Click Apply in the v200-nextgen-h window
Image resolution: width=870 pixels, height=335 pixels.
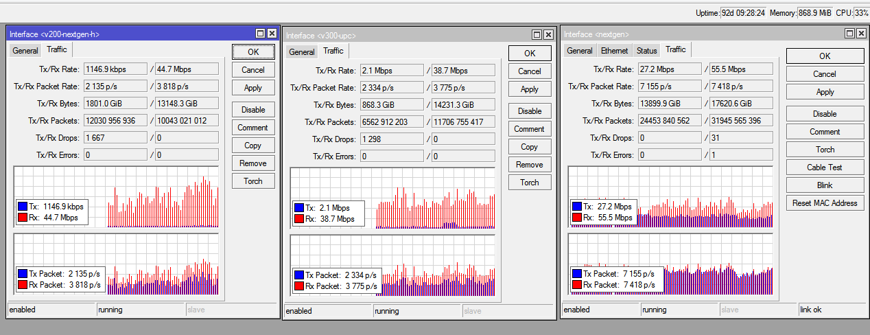tap(253, 88)
